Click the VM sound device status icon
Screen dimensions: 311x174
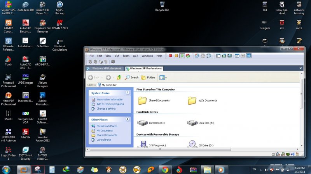pyautogui.click(x=292, y=154)
